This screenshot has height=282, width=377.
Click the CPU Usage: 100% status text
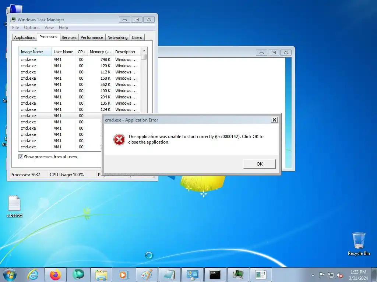click(67, 175)
